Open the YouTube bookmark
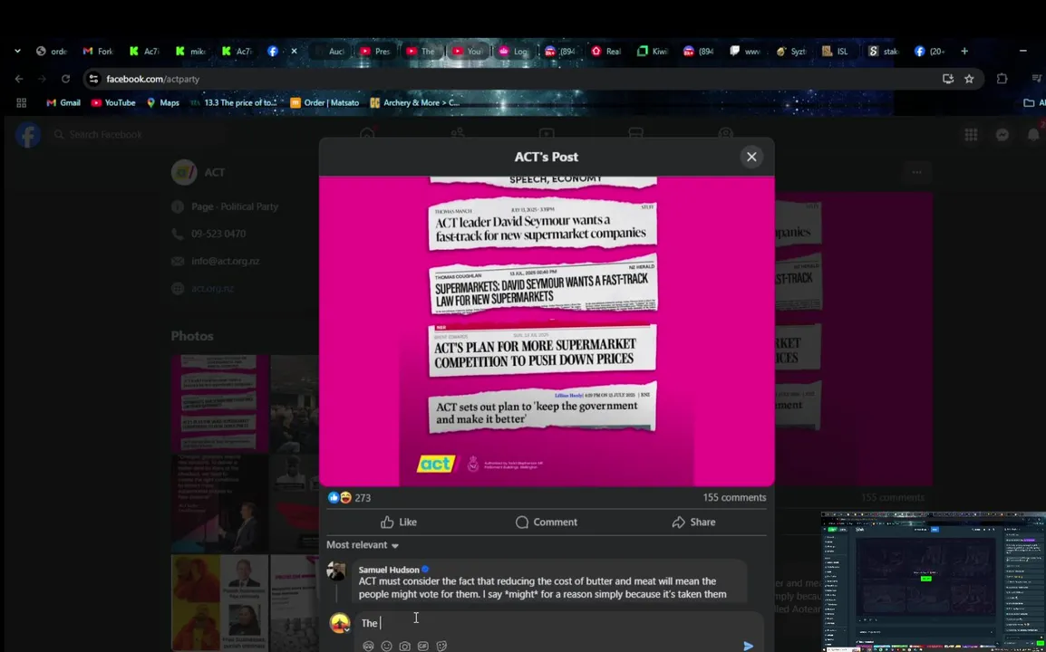 pyautogui.click(x=112, y=102)
